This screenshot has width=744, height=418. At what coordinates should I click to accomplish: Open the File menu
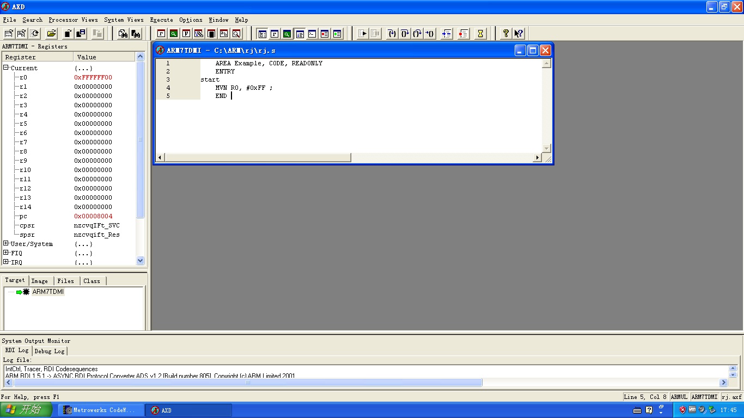pos(9,20)
